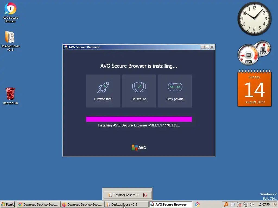This screenshot has height=208, width=278.
Task: Close the AVG Secure Browser installer window
Action: [212, 47]
